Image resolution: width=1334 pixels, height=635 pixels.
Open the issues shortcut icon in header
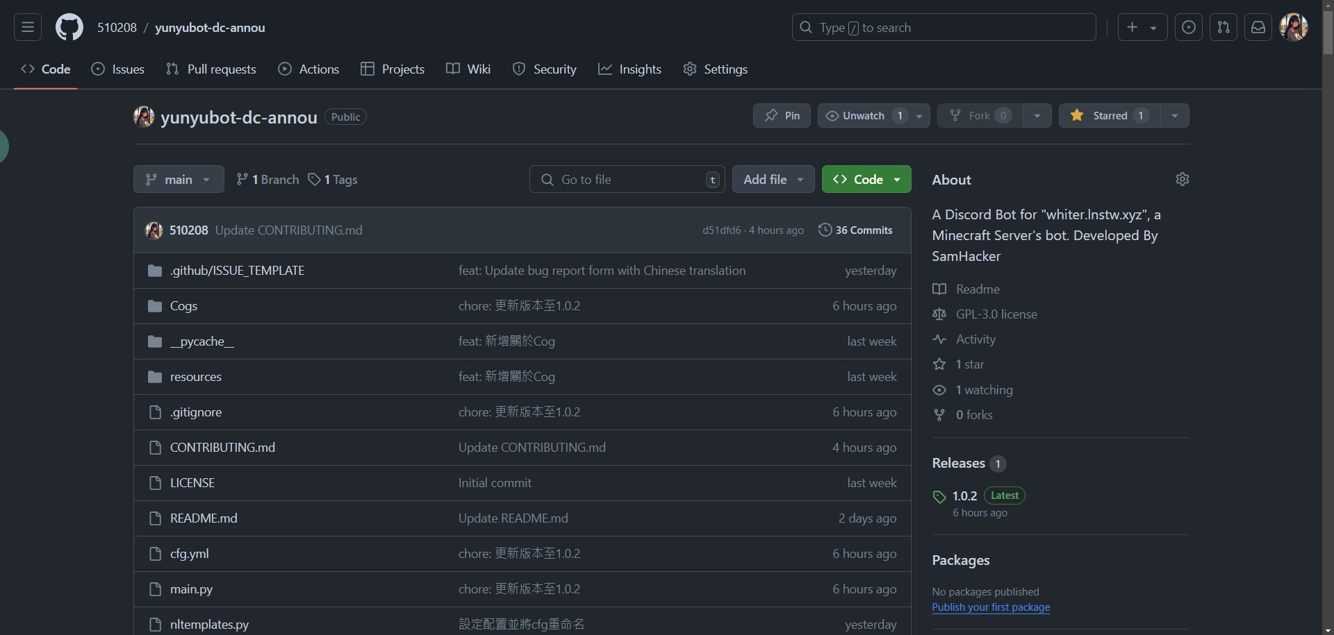(1189, 28)
